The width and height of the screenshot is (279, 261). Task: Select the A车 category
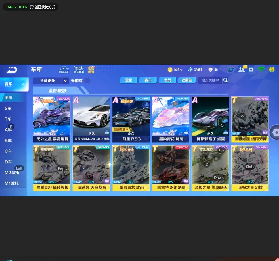(8, 130)
